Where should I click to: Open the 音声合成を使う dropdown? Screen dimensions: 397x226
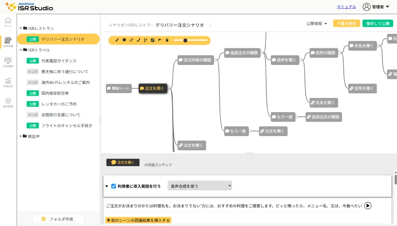point(199,186)
